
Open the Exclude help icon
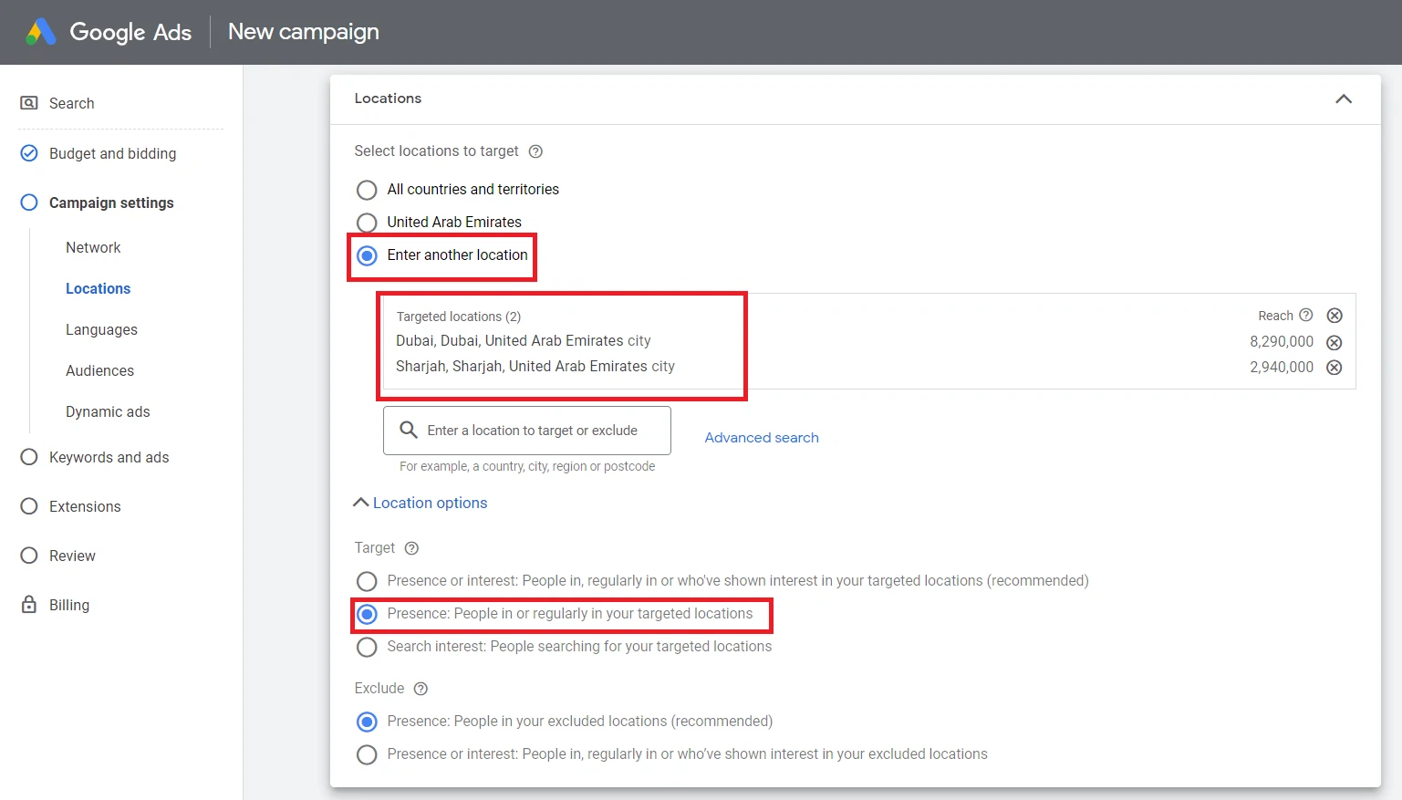click(421, 689)
